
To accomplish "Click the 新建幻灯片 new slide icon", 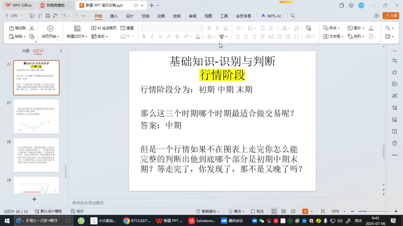I will pyautogui.click(x=77, y=28).
